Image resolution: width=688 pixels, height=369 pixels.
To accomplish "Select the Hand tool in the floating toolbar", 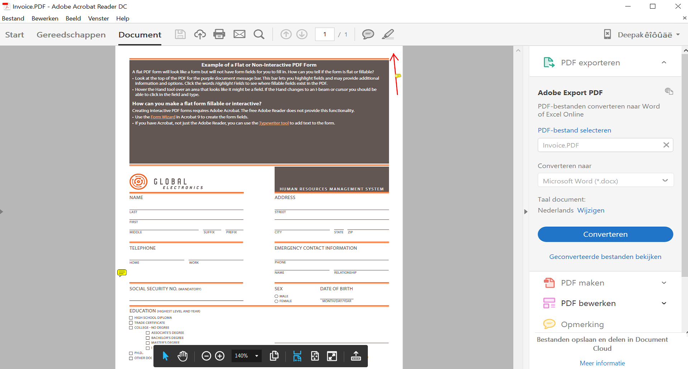I will point(182,356).
